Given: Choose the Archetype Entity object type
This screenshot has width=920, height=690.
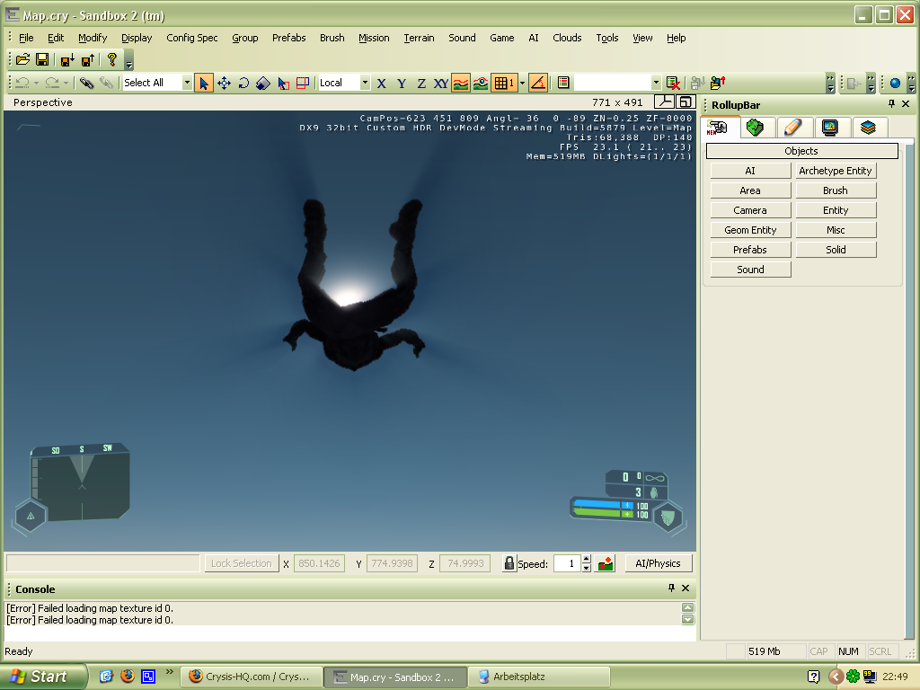Looking at the screenshot, I should 836,171.
